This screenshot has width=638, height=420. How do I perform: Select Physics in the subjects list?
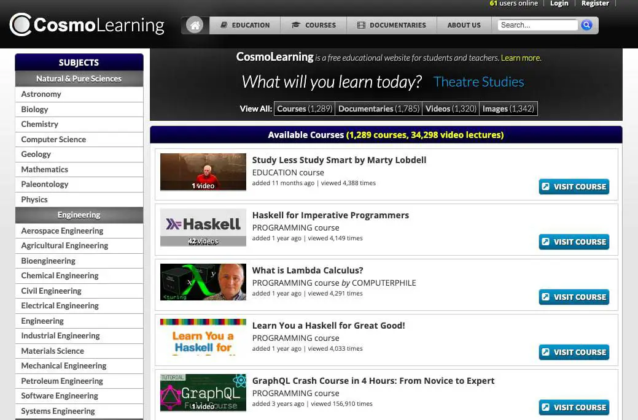(x=79, y=199)
